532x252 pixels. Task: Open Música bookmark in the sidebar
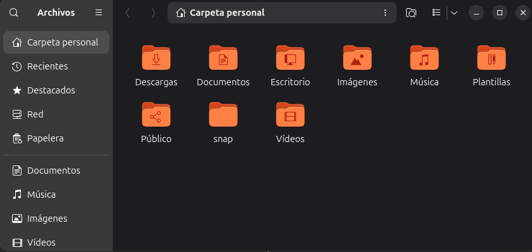click(x=56, y=195)
